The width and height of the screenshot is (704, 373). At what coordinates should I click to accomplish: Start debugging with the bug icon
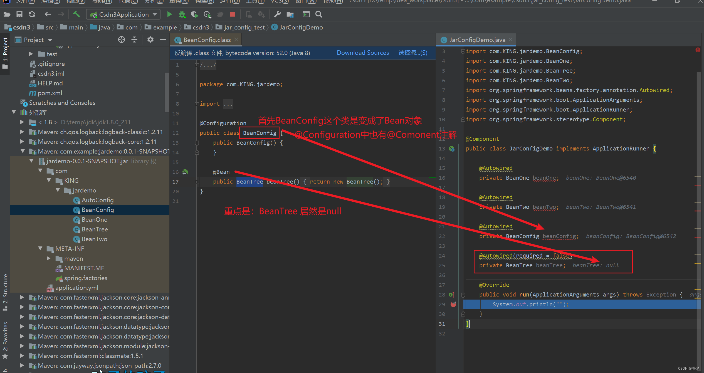(182, 14)
